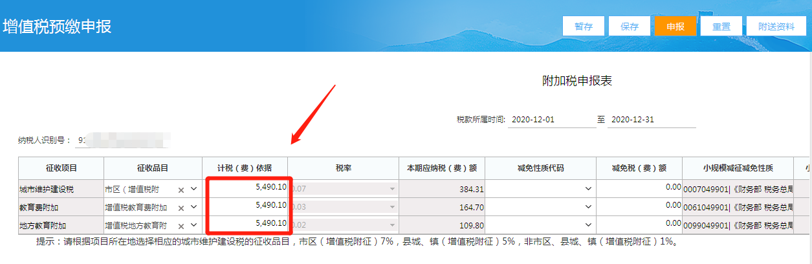Expand 征收品目 dropdown for 地方教育附加
Screen dimensions: 812x264
point(193,226)
